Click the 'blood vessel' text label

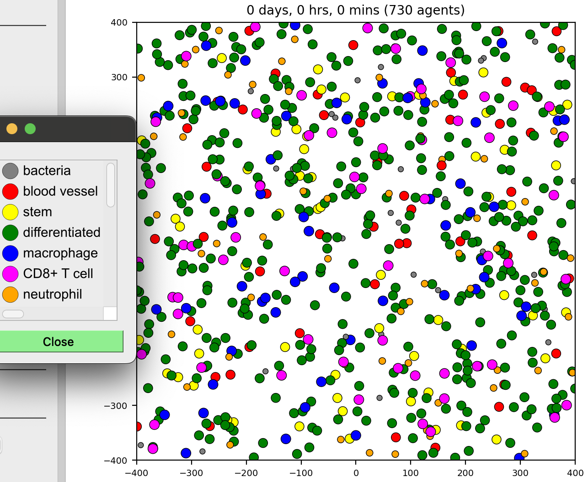tap(60, 191)
